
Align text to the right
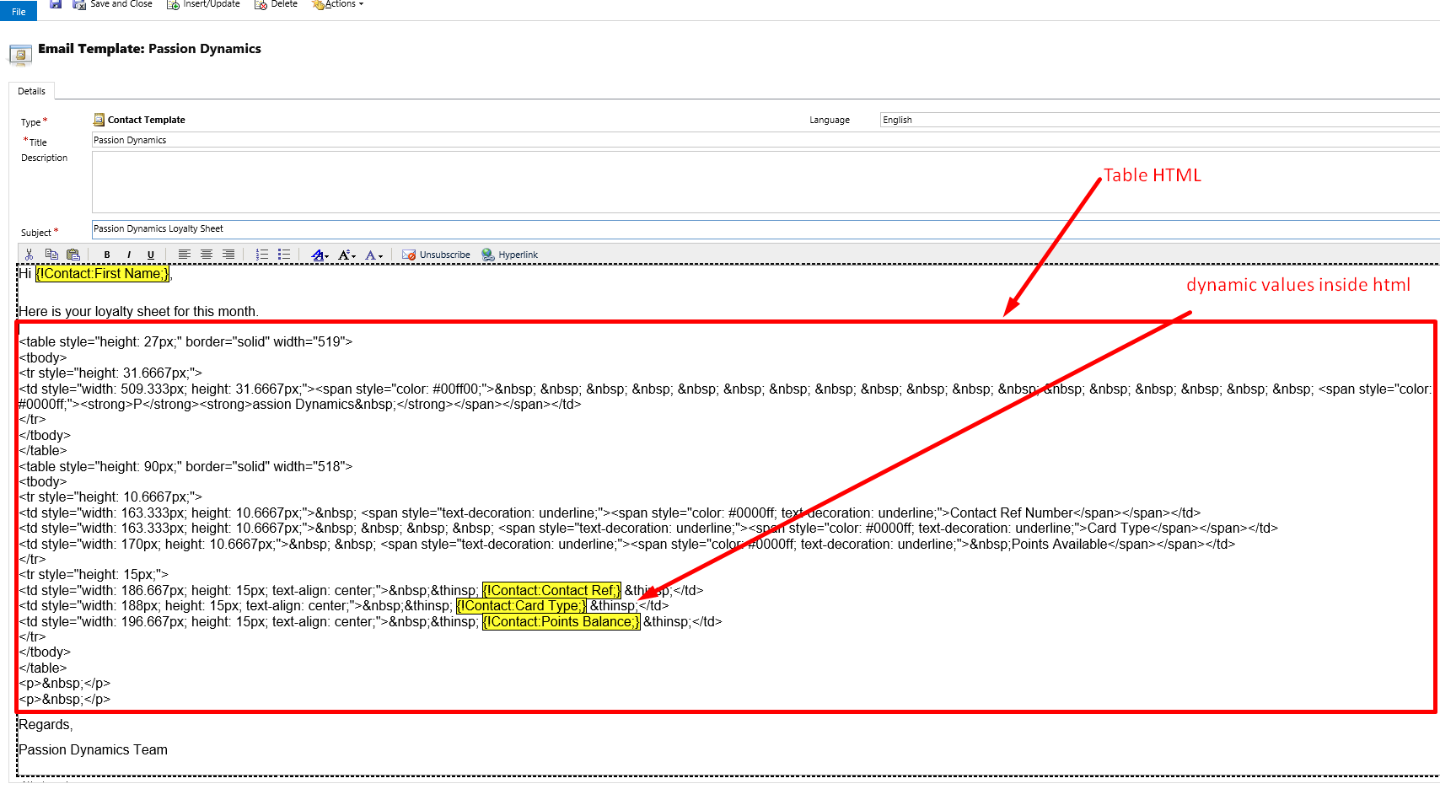(228, 255)
